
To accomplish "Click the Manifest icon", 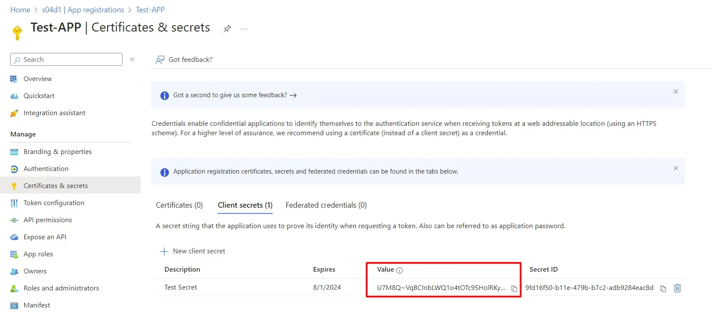I will [x=14, y=305].
